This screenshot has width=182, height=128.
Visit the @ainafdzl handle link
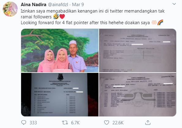tap(58, 5)
